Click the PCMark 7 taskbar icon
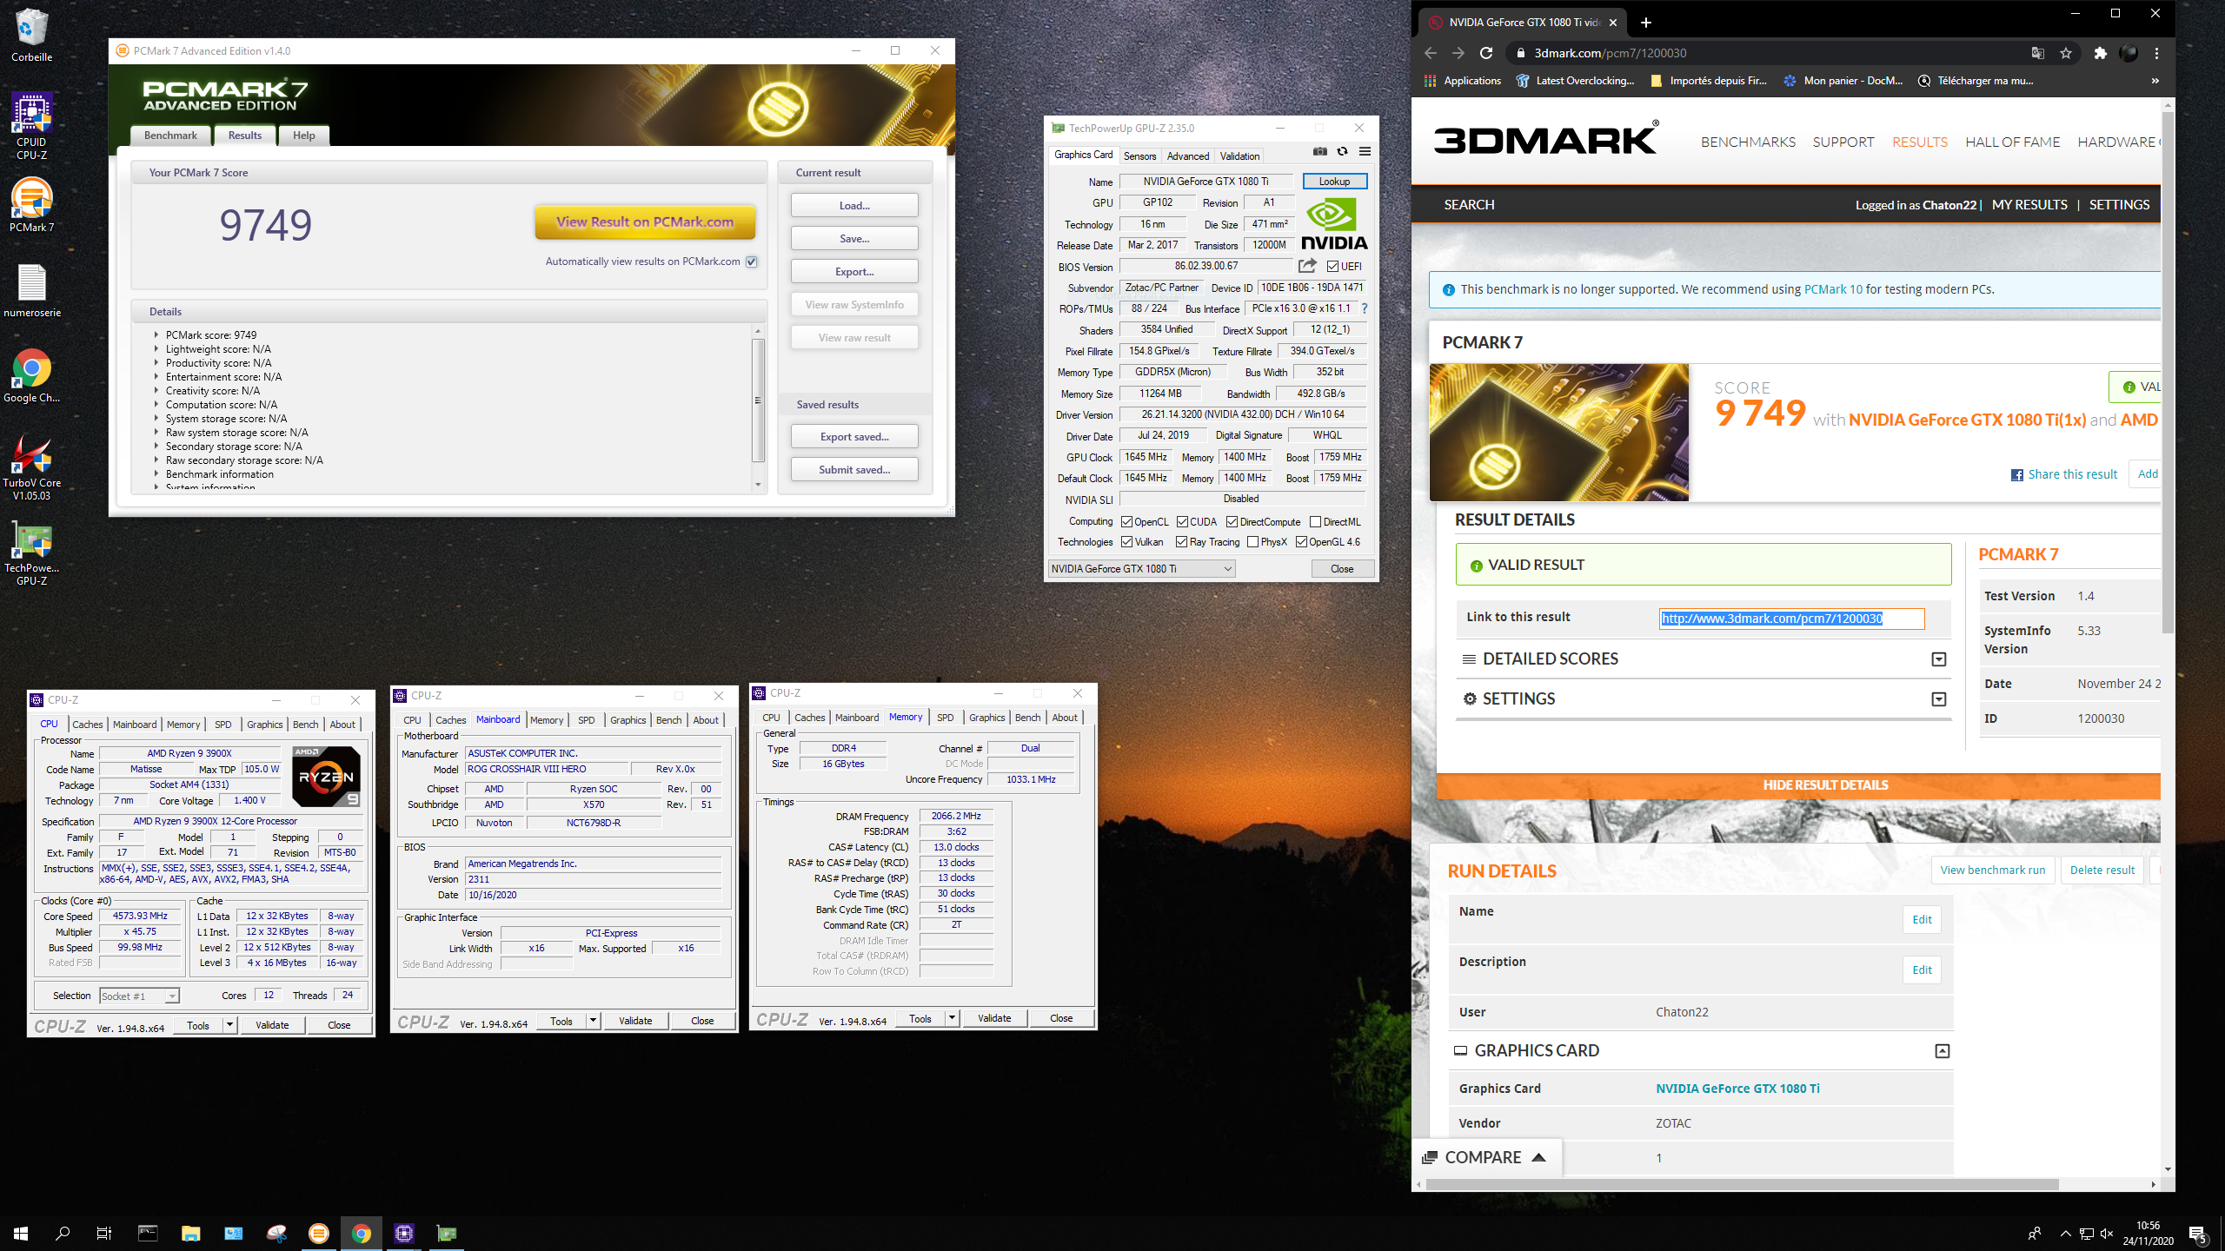 [x=319, y=1233]
